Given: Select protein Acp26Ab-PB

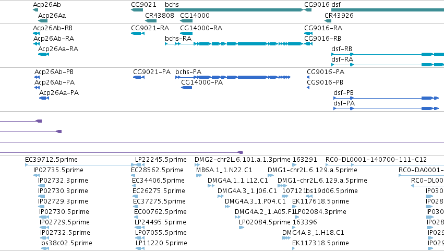Looking at the screenshot, I should point(54,72).
